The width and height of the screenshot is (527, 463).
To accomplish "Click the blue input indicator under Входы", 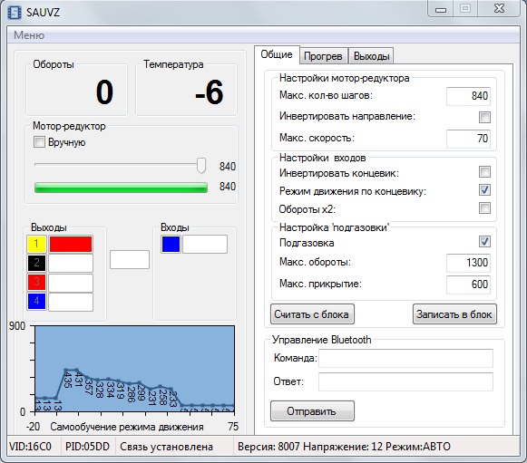I will point(171,244).
